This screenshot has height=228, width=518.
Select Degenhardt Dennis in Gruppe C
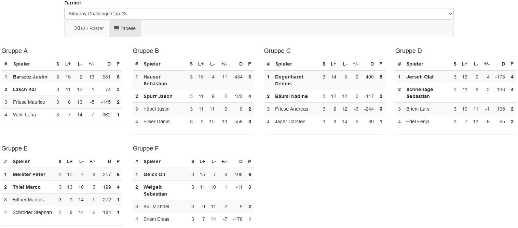click(289, 80)
